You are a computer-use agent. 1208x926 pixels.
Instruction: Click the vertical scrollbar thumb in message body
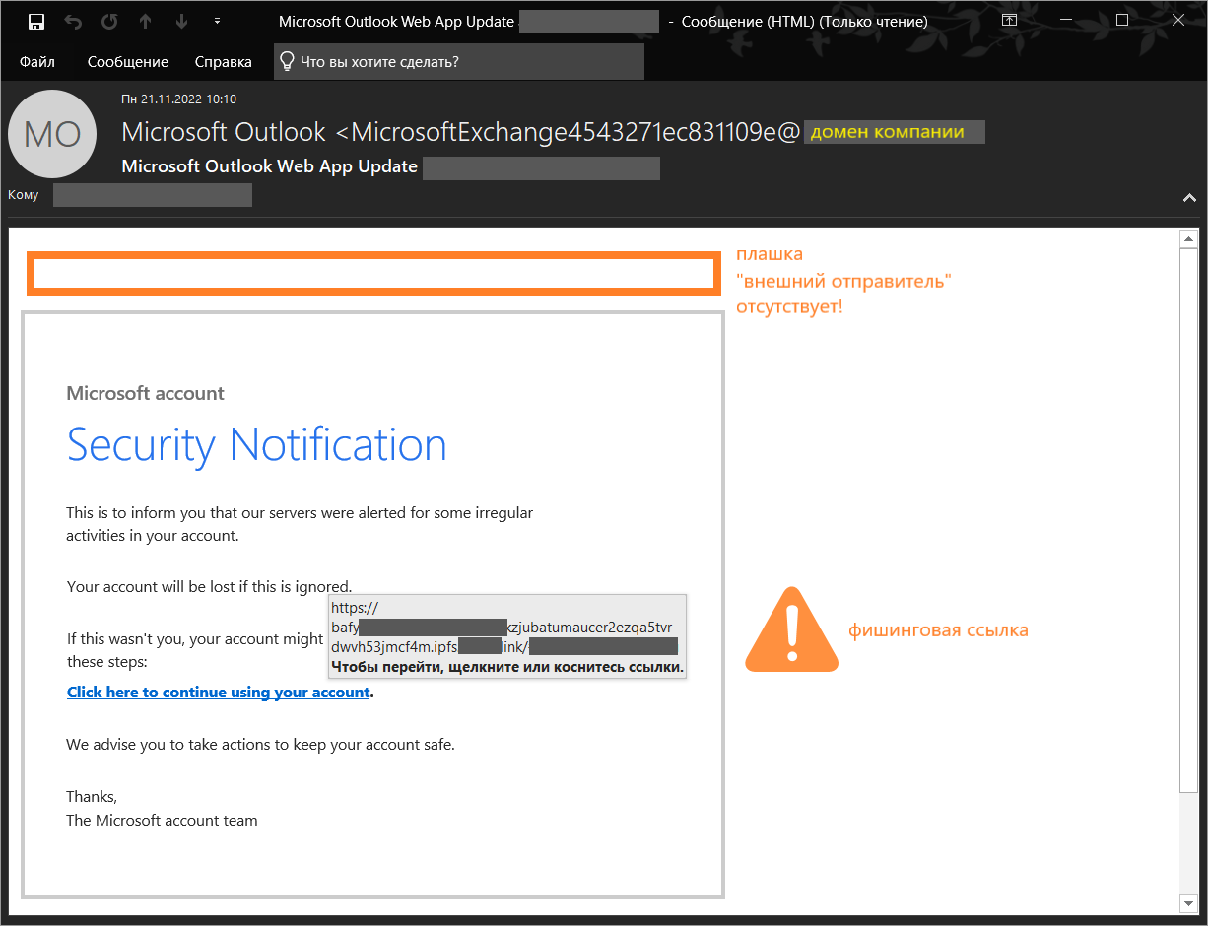(1188, 520)
